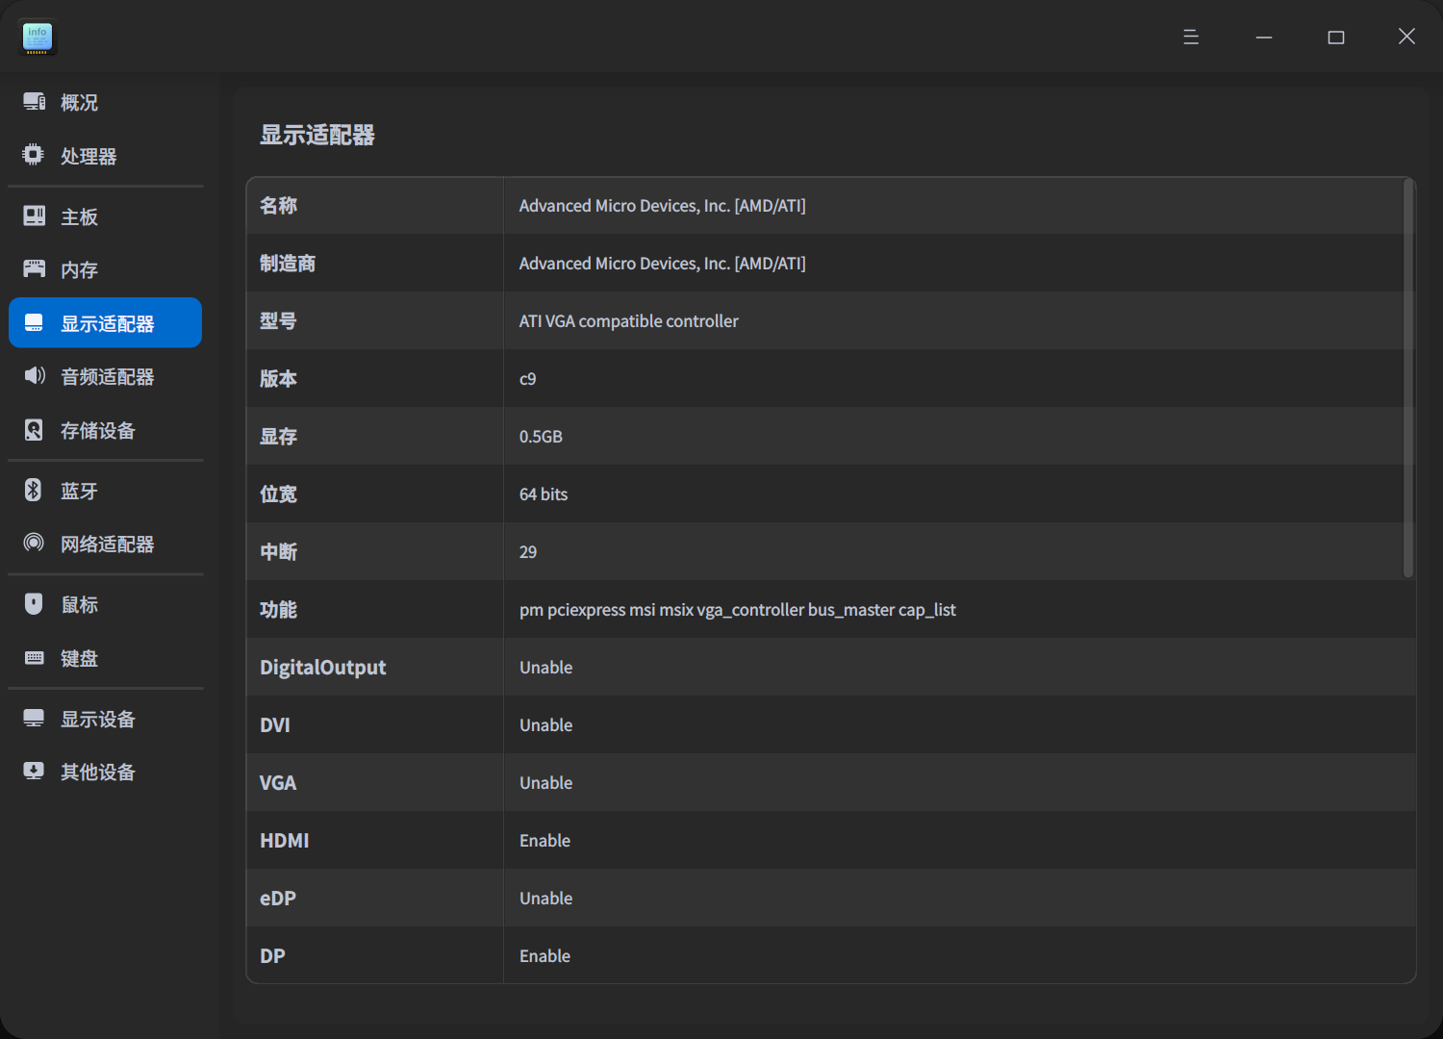Click the 键盘 keyboard icon

click(x=35, y=658)
